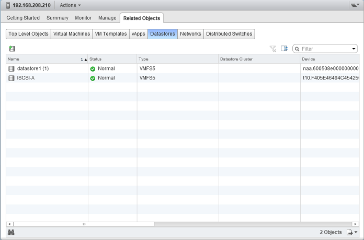View the Networks related objects
364x240 pixels.
pos(190,33)
